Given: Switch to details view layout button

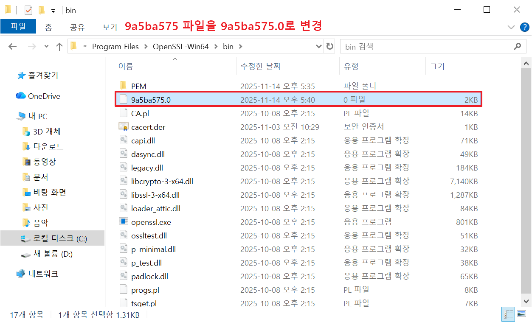Looking at the screenshot, I should (508, 314).
